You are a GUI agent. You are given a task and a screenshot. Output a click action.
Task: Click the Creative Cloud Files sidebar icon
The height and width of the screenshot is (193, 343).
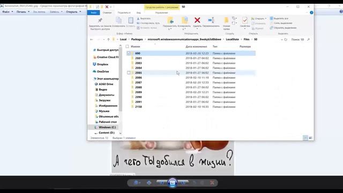tap(94, 57)
